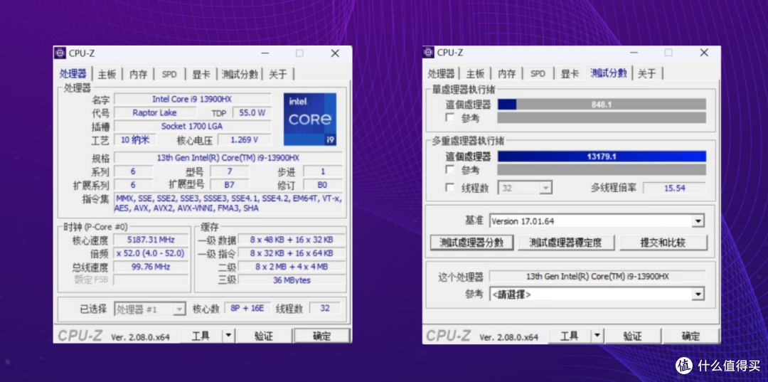Enable 參考 checkbox under single-thread score
768x382 pixels.
point(449,117)
